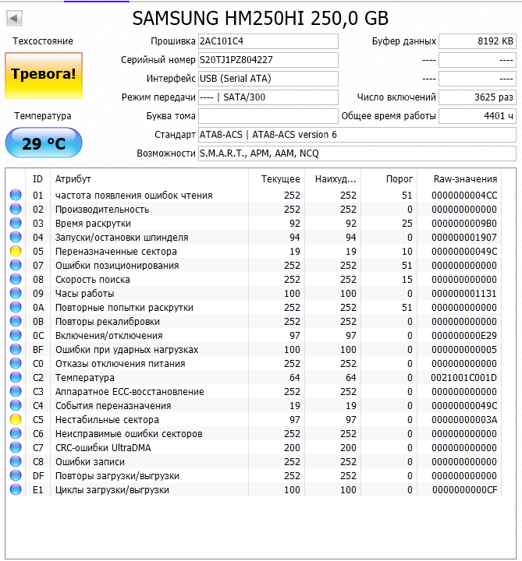Click the 29 °C temperature button
Viewport: 522px width, 561px height.
tap(44, 143)
